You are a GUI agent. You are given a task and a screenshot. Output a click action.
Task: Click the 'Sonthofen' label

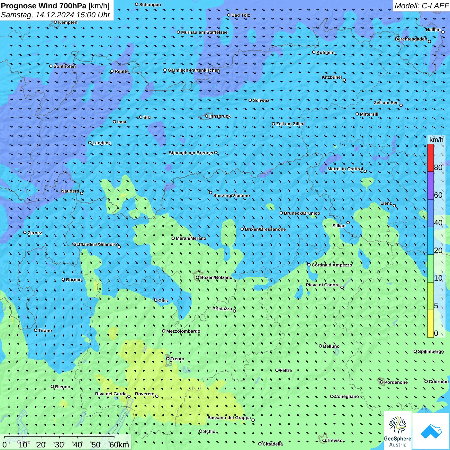point(65,66)
